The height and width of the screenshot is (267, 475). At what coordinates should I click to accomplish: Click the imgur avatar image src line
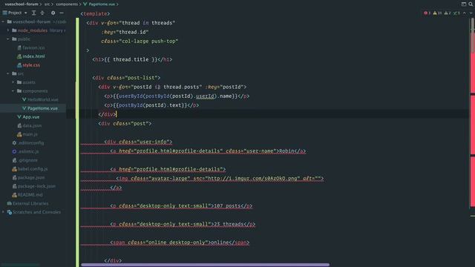tap(220, 179)
